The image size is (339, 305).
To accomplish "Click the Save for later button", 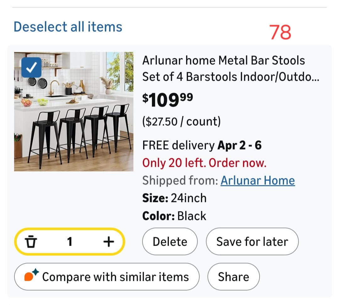I will tap(252, 242).
